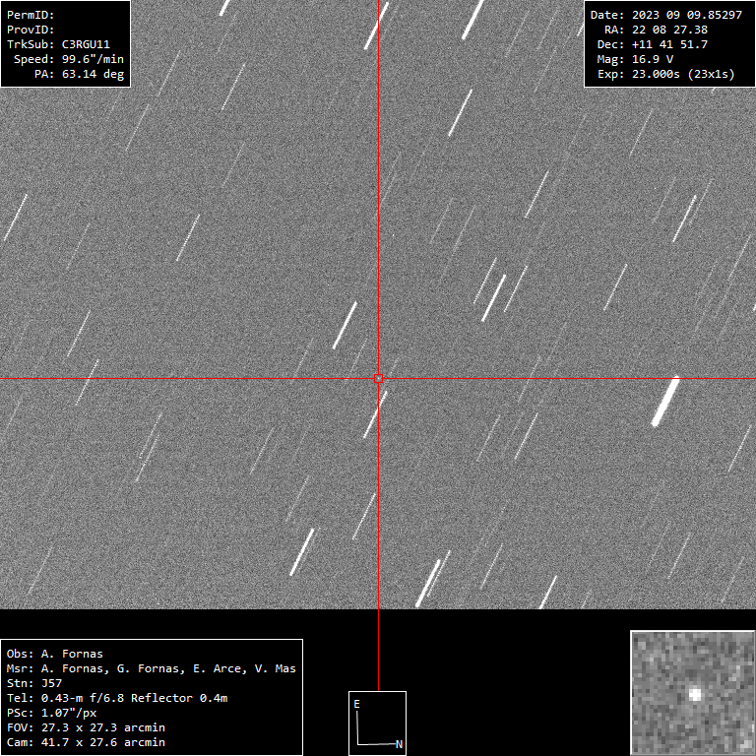The width and height of the screenshot is (756, 756).
Task: Click the Obs: A. Fornas observer line
Action: 55,654
